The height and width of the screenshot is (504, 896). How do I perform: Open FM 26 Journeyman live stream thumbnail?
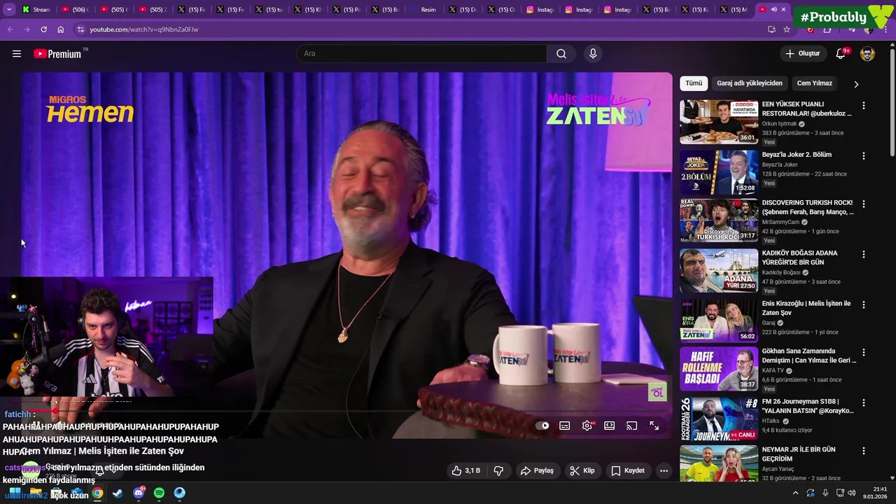point(719,419)
